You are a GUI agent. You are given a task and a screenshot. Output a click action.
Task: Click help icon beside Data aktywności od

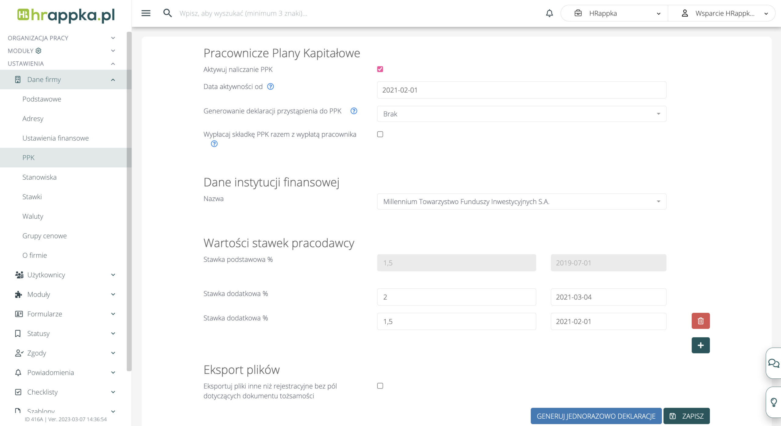tap(270, 87)
